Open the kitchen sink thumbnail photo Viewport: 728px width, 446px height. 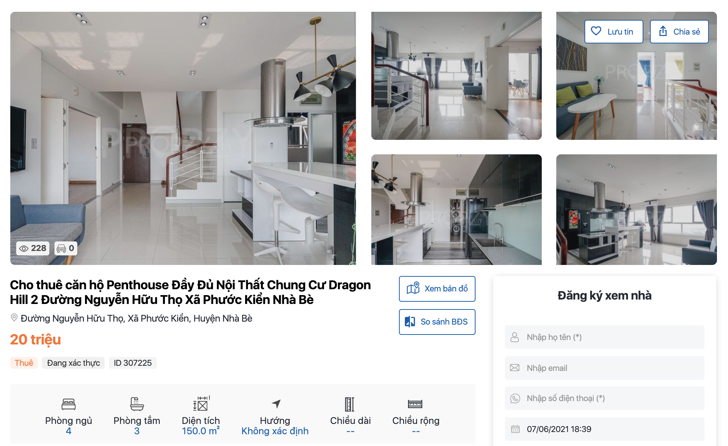[456, 209]
